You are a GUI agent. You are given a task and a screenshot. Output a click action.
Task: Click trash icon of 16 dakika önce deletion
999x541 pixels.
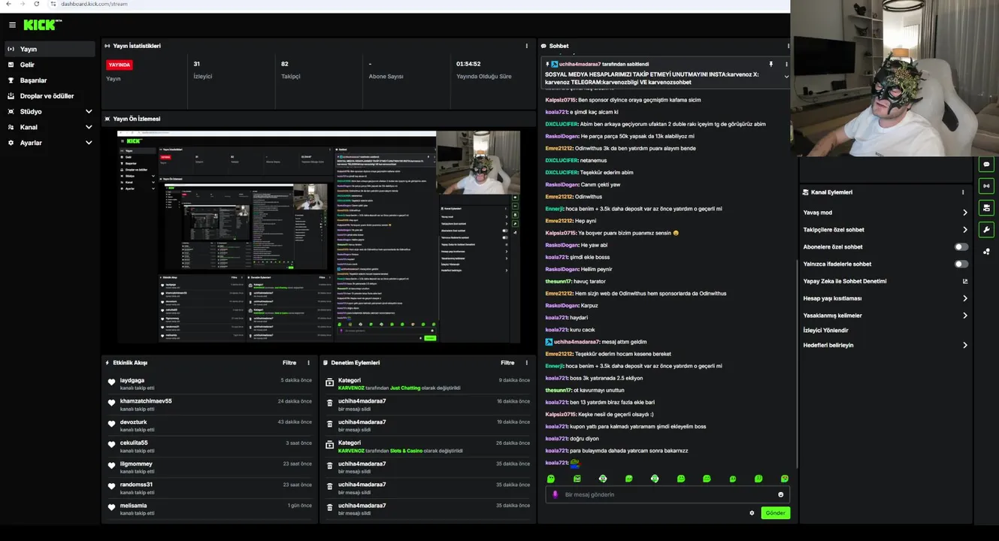coord(329,403)
